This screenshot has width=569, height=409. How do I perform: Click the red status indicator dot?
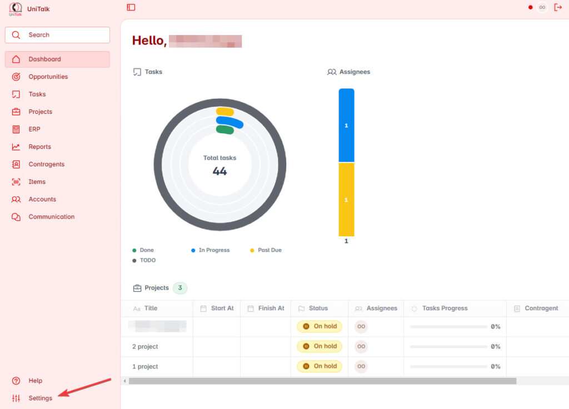pos(530,7)
